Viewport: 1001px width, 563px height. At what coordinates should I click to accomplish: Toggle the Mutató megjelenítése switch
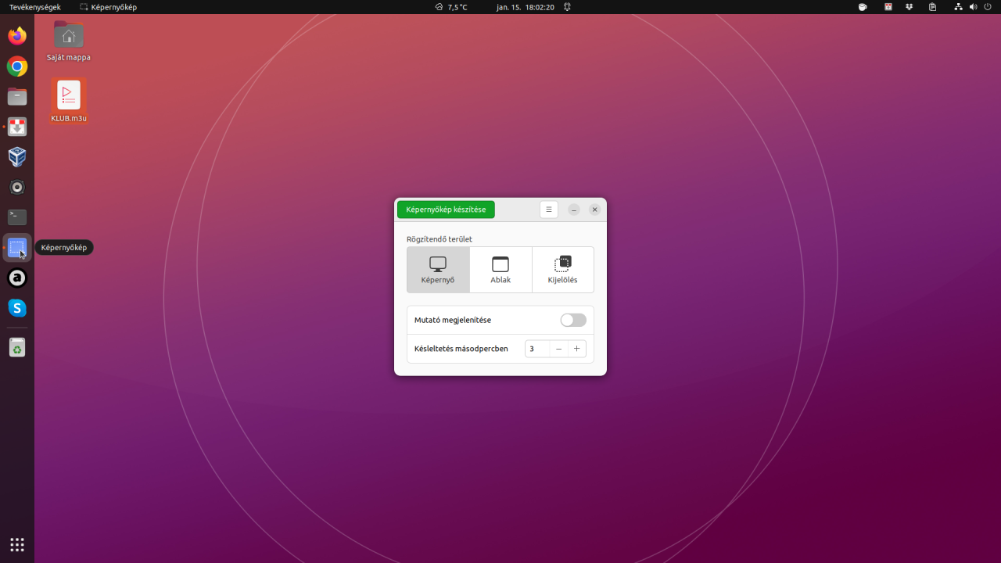[573, 320]
